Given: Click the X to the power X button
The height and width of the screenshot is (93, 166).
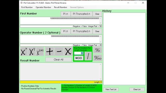Looking at the screenshot, I should 24,51.
